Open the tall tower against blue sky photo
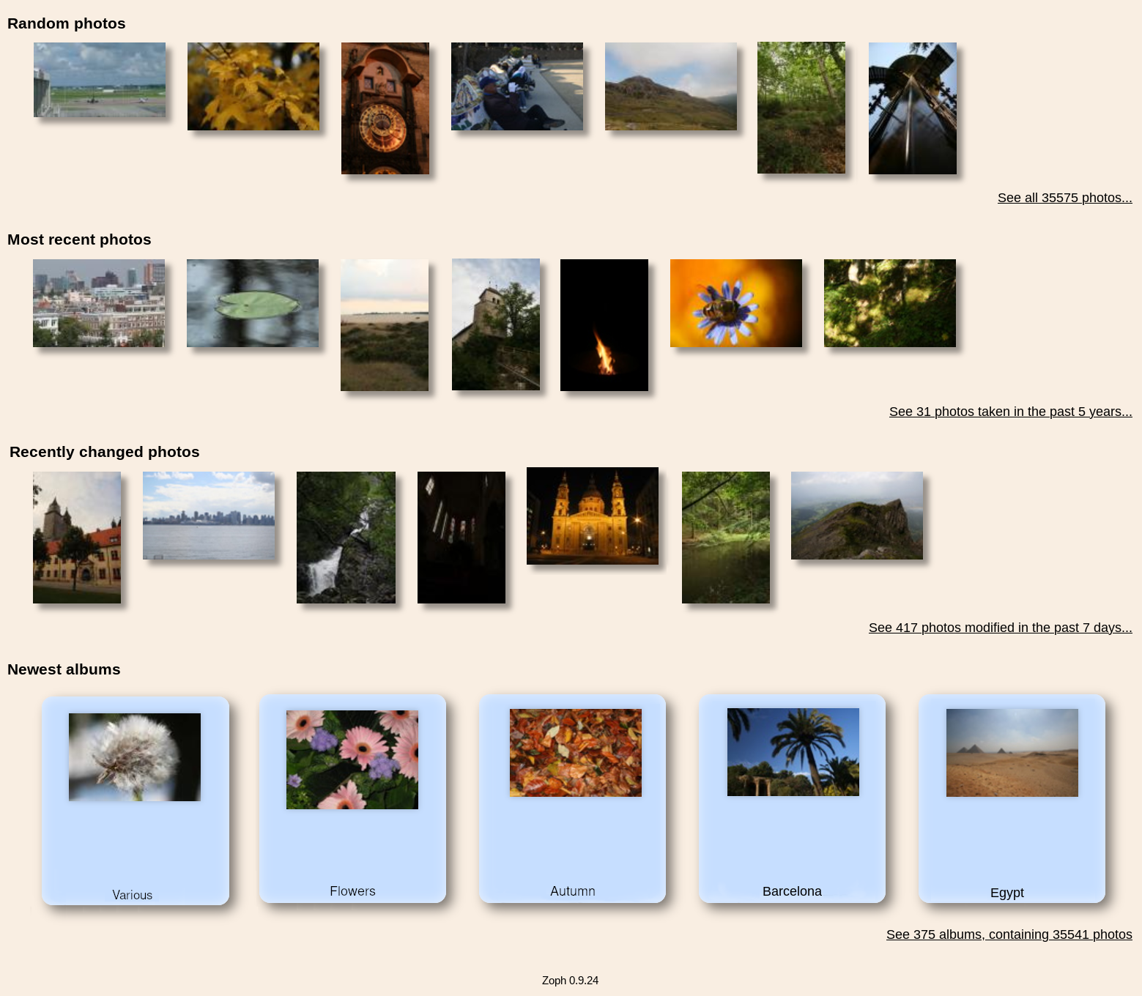 point(913,108)
